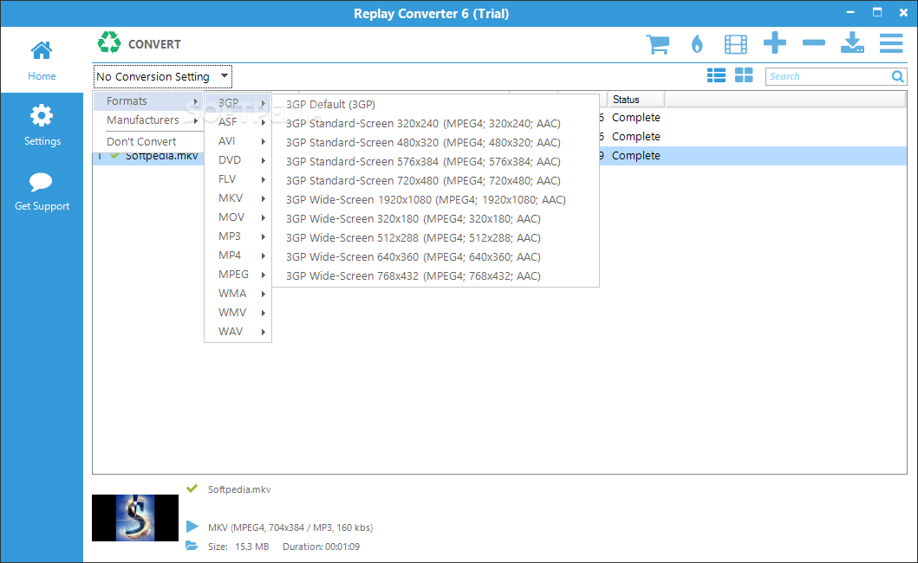Open the Home section in sidebar
Image resolution: width=918 pixels, height=563 pixels.
(42, 61)
